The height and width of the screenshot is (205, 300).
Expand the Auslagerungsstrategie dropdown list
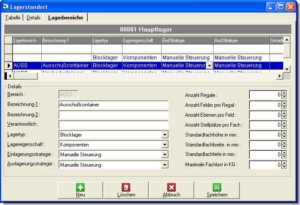click(x=165, y=165)
